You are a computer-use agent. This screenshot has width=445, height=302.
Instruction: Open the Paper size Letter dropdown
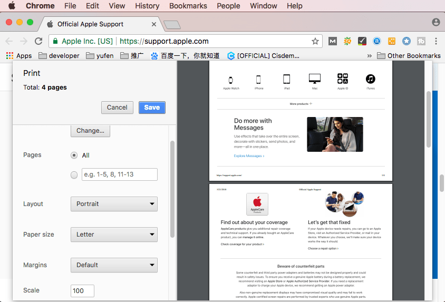[114, 235]
